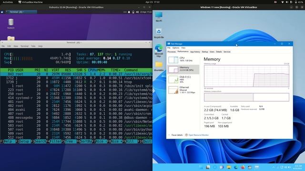The height and width of the screenshot is (171, 305).
Task: Open Edit menu in Xubuntu Terminal
Action: point(9,46)
